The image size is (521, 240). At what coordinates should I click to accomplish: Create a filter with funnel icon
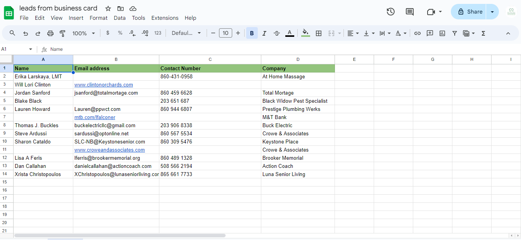point(455,33)
